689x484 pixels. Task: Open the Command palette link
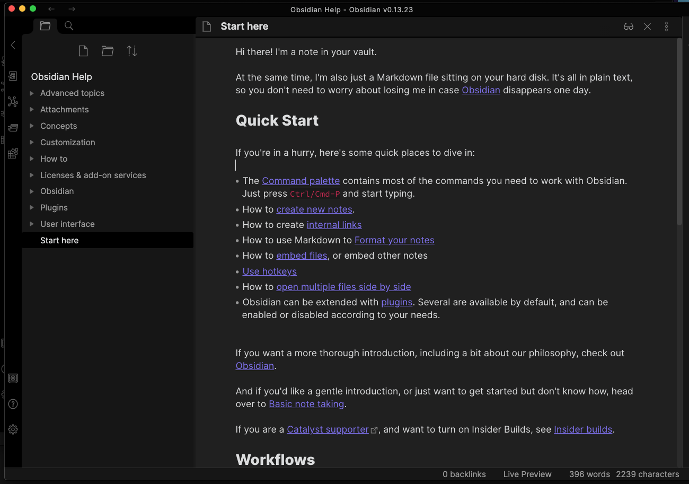[x=301, y=181]
